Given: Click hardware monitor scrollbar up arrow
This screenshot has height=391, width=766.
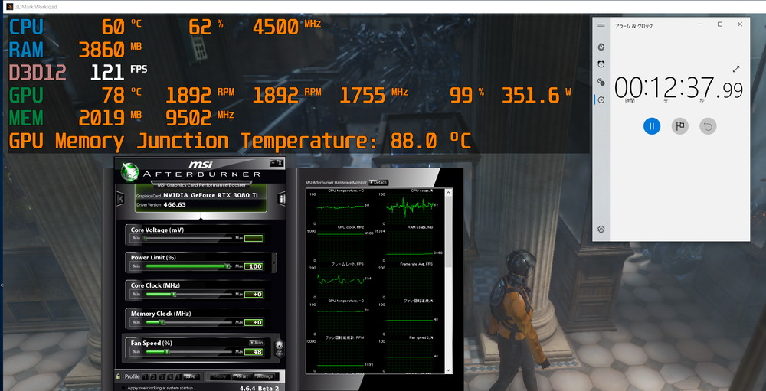Looking at the screenshot, I should tap(449, 192).
